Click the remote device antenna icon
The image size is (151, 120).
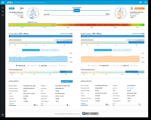pyautogui.click(x=132, y=8)
